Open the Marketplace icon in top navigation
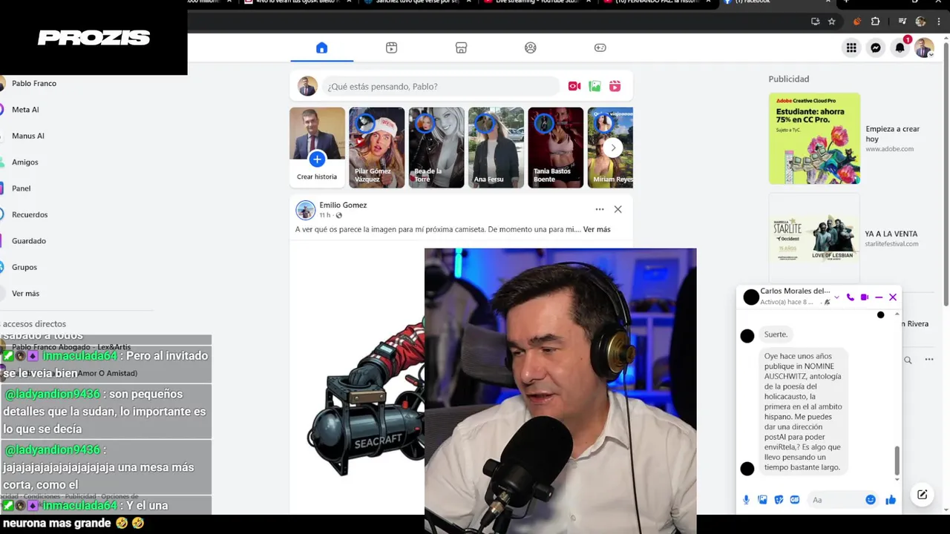 (461, 47)
